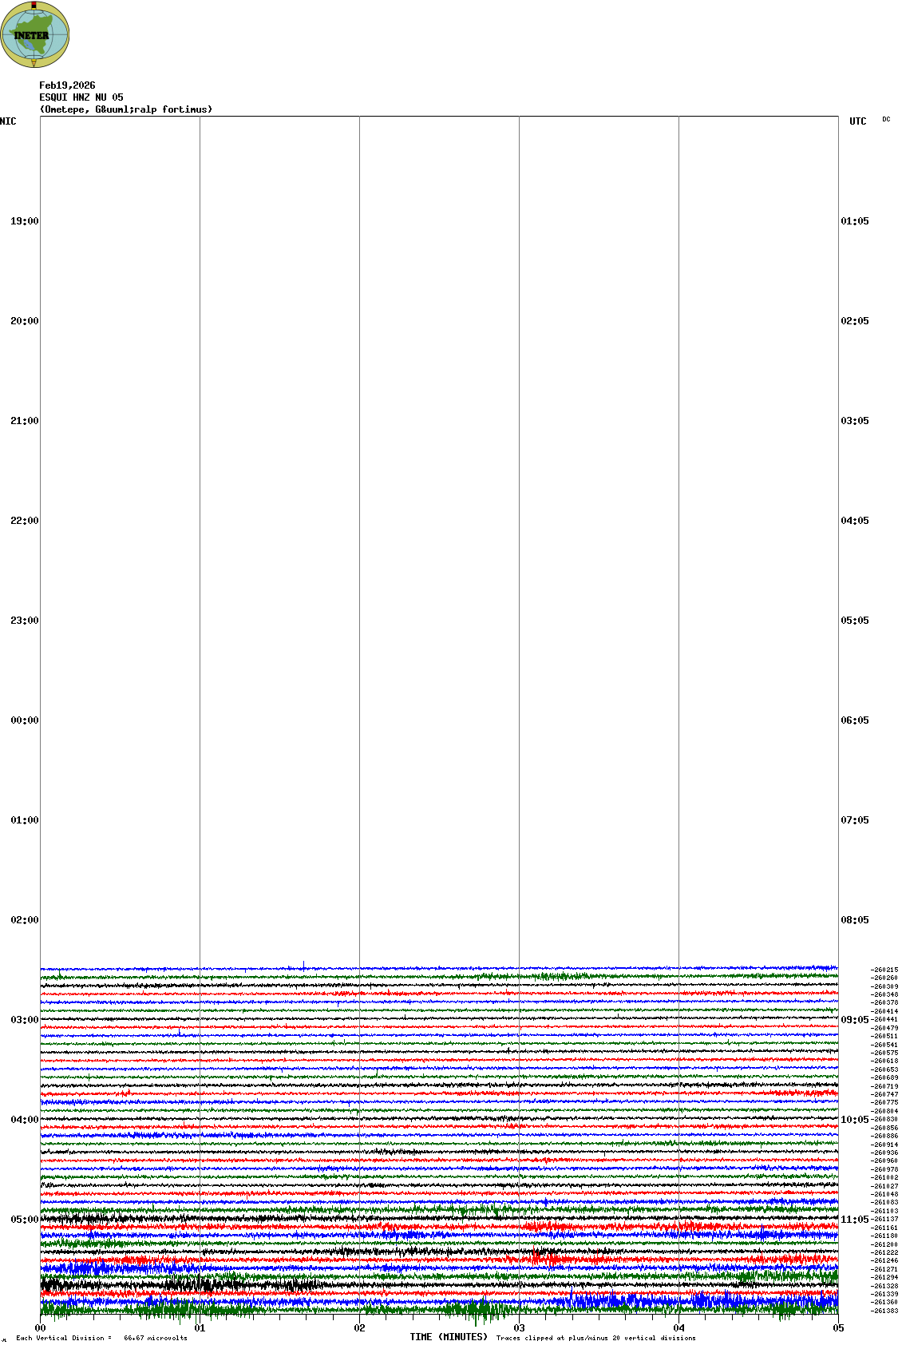Click the NIC local time axis label
The width and height of the screenshot is (902, 1349).
(x=8, y=121)
